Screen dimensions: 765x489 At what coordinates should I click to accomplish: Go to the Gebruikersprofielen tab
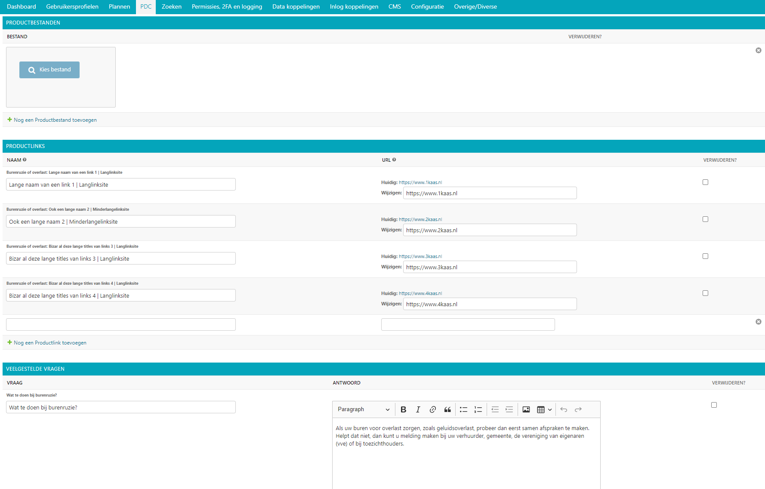tap(72, 7)
